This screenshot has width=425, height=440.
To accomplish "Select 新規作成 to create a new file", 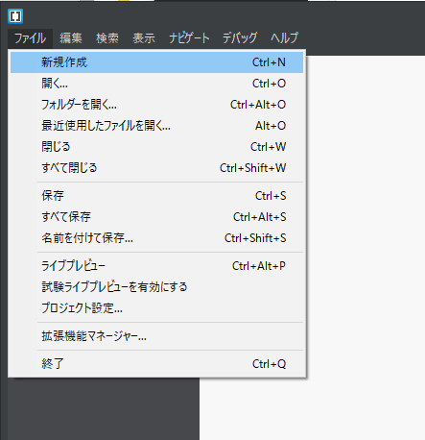I will coord(156,62).
